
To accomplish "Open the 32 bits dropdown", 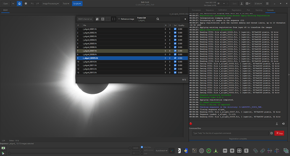I will point(258,3).
